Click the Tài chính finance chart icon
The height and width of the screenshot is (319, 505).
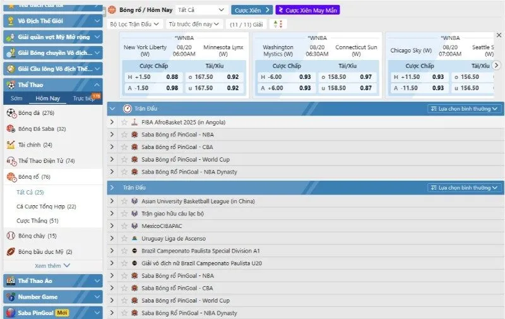click(11, 145)
